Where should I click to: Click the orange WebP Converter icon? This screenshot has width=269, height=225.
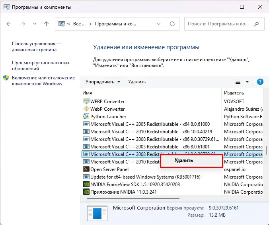click(86, 109)
